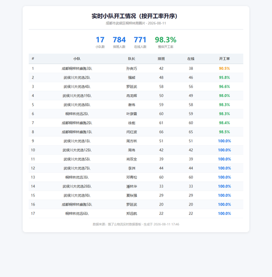This screenshot has width=272, height=277.
Task: Click the 100.0% rate in row 16
Action: pos(224,204)
